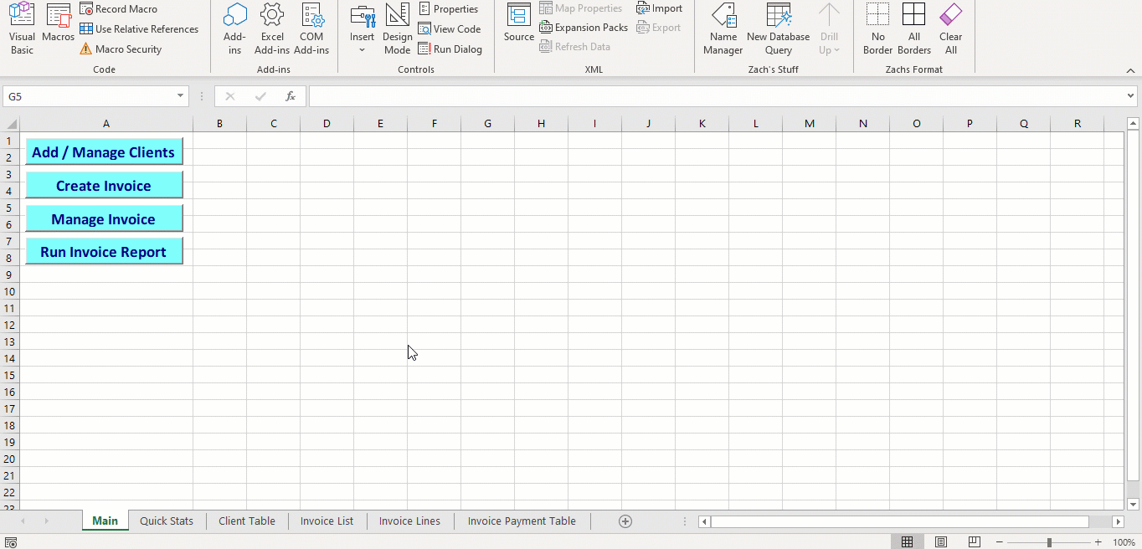The image size is (1142, 549).
Task: Switch to Quick Stats sheet tab
Action: 167,521
